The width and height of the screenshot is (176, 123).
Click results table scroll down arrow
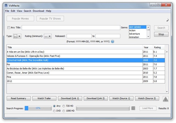click(x=167, y=92)
